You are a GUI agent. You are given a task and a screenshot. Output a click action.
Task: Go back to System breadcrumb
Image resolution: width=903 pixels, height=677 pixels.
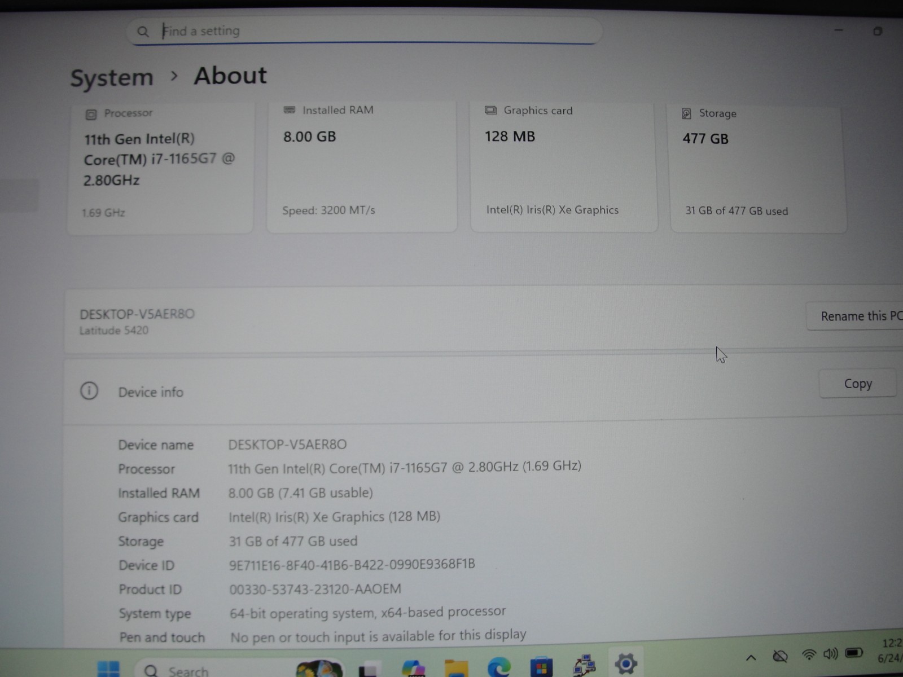[112, 77]
